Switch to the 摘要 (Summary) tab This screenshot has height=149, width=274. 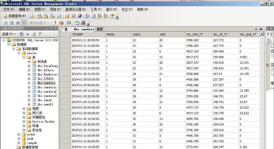click(100, 29)
